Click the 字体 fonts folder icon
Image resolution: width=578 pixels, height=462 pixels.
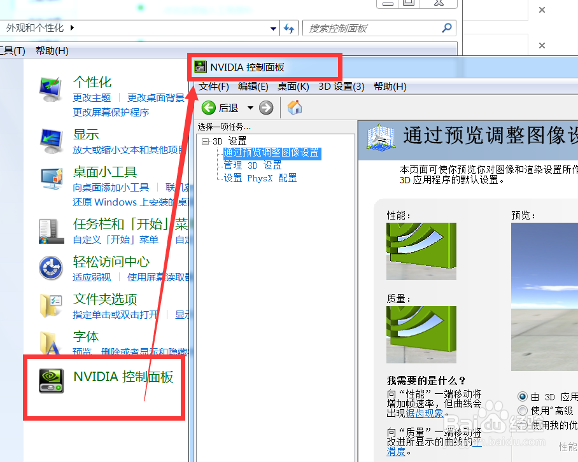51,342
